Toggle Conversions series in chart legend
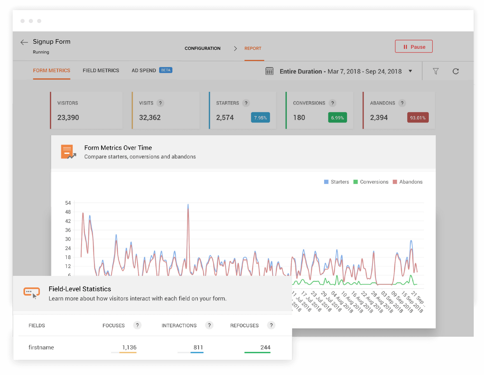 [371, 182]
